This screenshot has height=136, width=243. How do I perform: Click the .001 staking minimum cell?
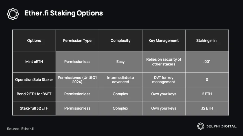point(207,62)
